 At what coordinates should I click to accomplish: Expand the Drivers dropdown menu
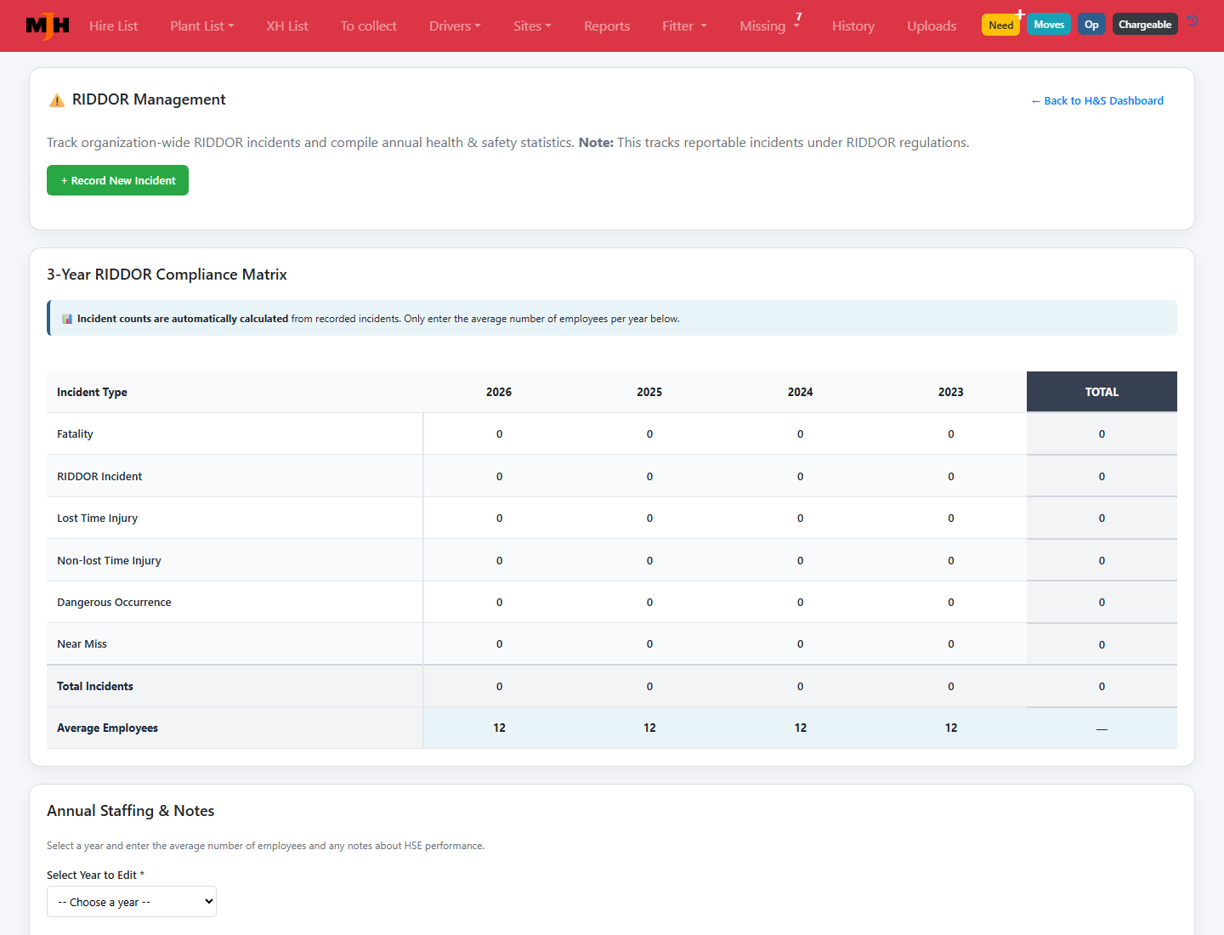point(455,26)
